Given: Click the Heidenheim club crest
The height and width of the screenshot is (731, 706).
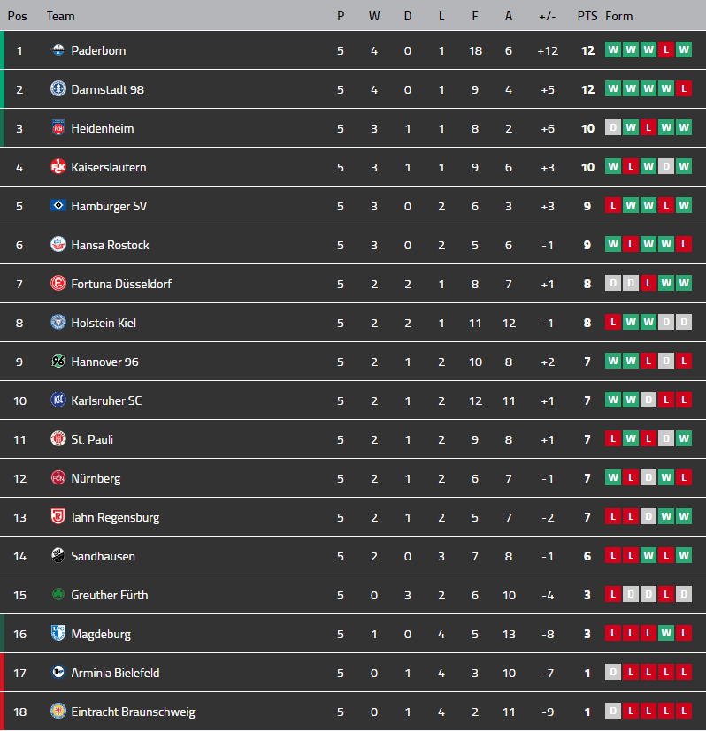Looking at the screenshot, I should (x=58, y=128).
